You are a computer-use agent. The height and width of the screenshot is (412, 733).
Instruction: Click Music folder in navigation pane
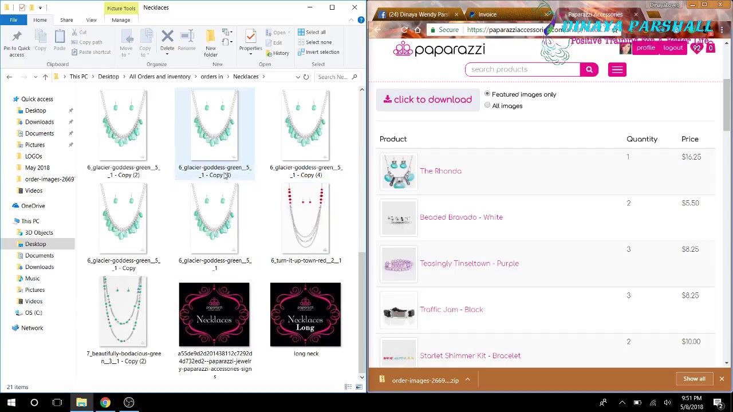click(x=32, y=279)
